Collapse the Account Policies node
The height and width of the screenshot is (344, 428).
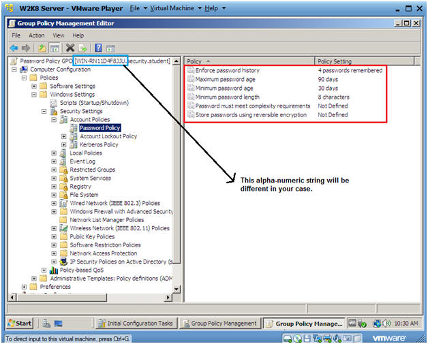tap(54, 120)
